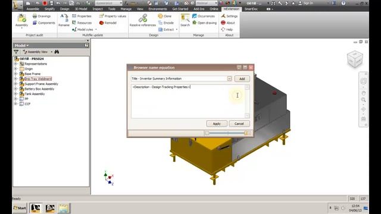Expand the Support Frame Assembly node
This screenshot has width=381, height=214.
click(16, 84)
